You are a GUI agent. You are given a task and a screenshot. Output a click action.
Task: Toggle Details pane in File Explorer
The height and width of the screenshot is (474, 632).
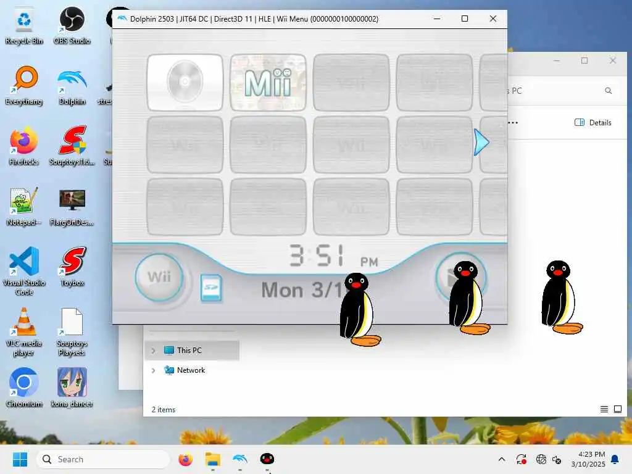click(593, 123)
